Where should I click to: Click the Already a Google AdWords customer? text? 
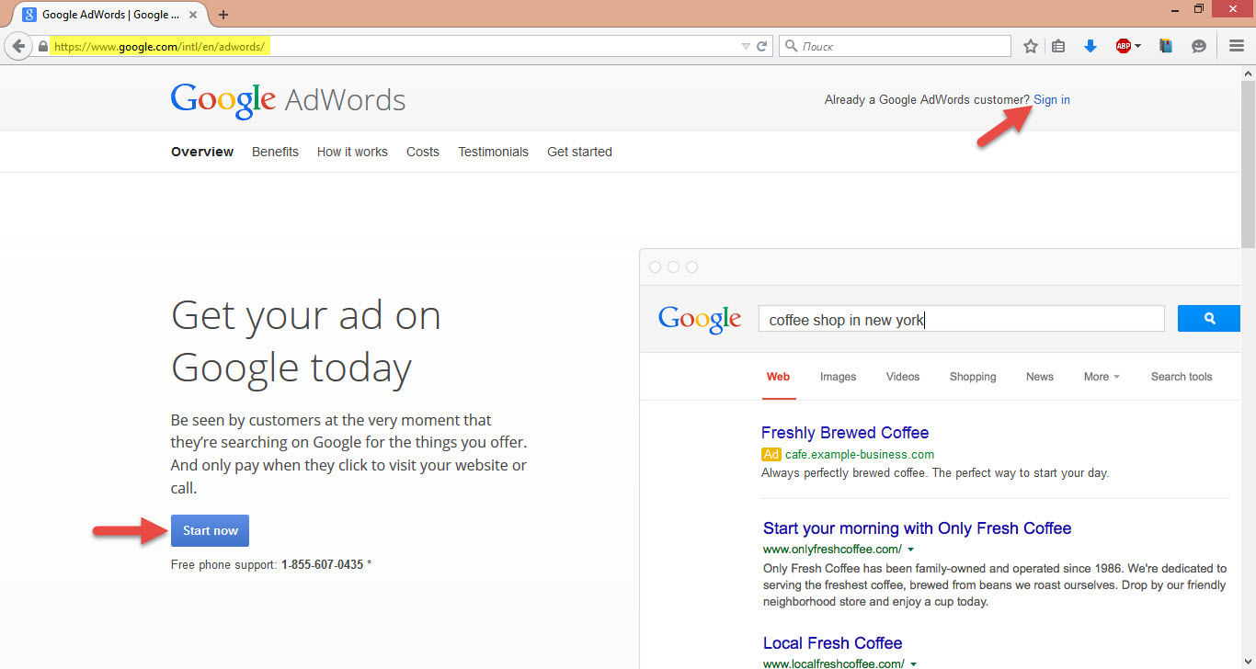pos(927,100)
